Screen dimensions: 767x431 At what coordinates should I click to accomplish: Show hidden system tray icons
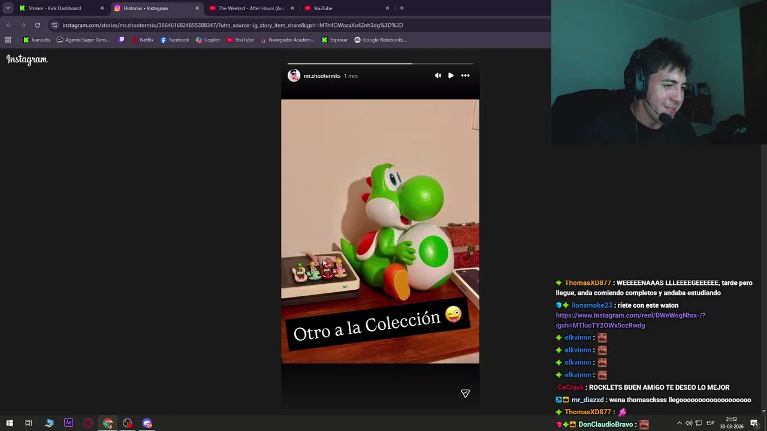click(679, 423)
